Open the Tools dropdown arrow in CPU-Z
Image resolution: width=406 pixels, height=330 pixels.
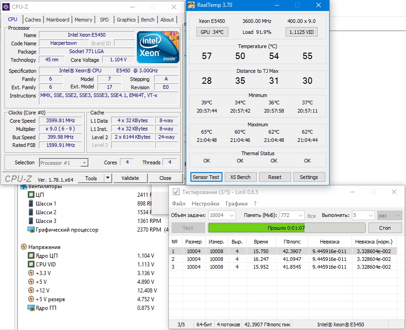108,178
